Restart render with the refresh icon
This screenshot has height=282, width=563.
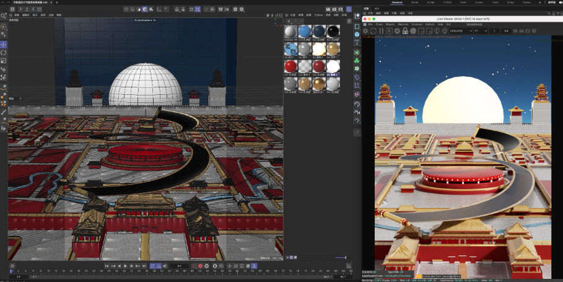pos(373,30)
